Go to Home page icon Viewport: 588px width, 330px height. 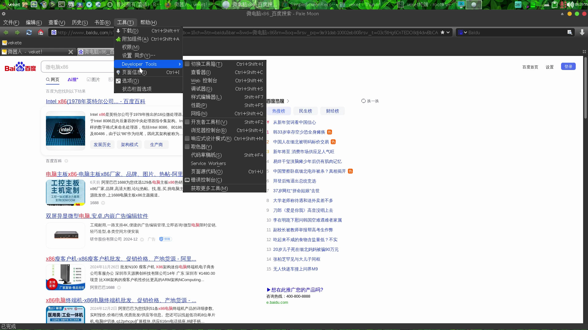click(41, 32)
